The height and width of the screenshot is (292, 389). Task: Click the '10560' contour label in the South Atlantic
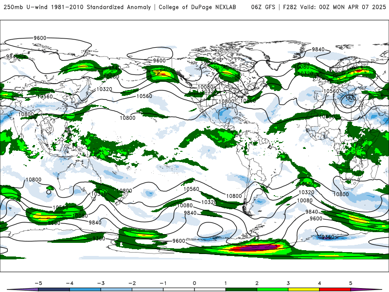[x=306, y=184]
